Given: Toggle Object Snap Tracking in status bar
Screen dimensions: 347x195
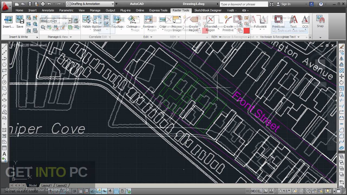Looking at the screenshot, I should pos(92,191).
